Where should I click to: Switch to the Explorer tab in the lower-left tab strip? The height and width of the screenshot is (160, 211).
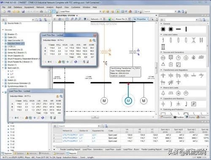7,153
